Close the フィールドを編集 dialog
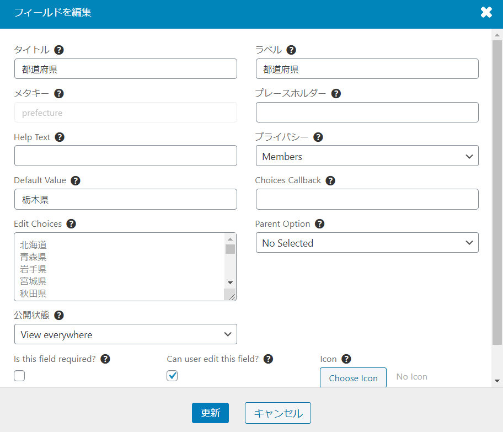The image size is (503, 432). click(486, 13)
